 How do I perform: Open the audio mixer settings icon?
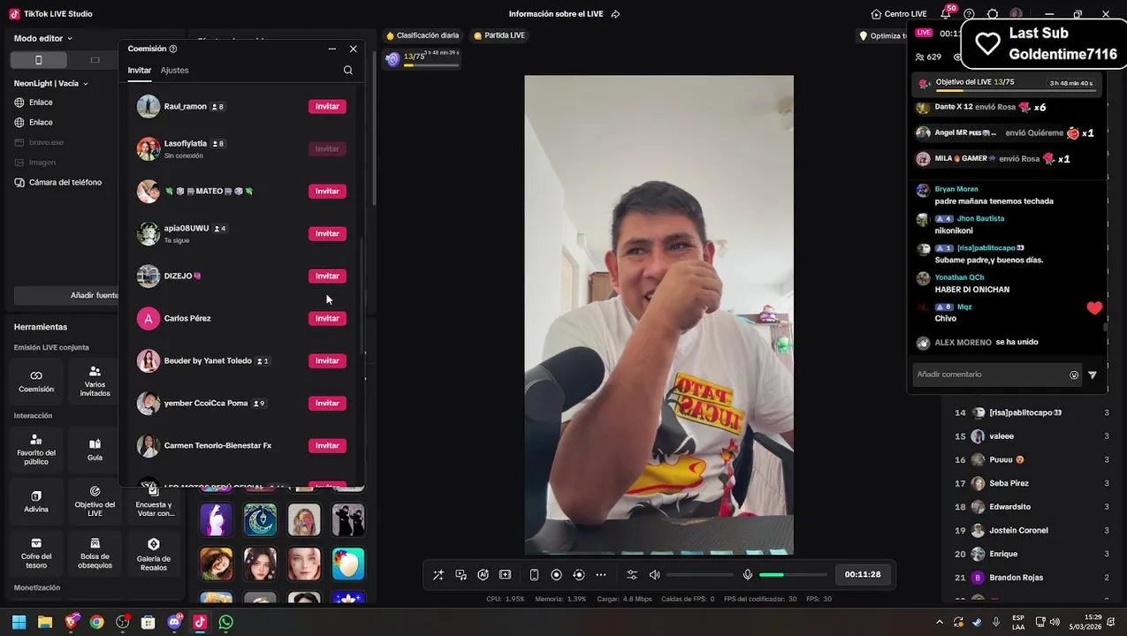tap(632, 575)
